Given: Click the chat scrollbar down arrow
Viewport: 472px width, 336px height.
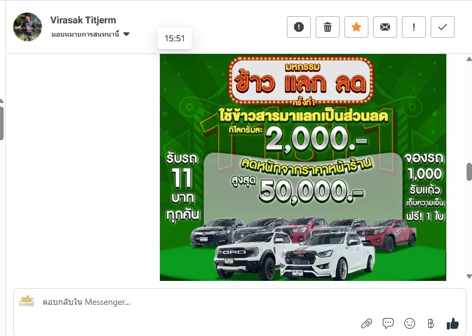Looking at the screenshot, I should (x=469, y=276).
